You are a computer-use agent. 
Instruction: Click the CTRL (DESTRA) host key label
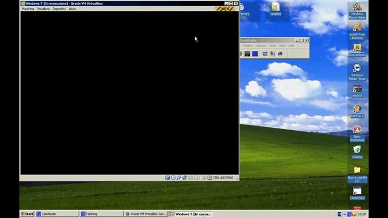click(223, 177)
